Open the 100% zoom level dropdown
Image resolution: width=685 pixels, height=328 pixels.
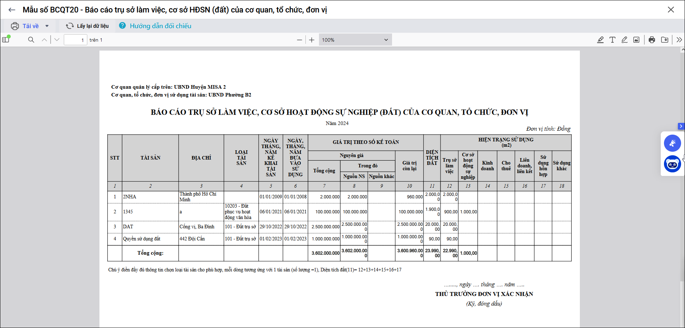355,40
